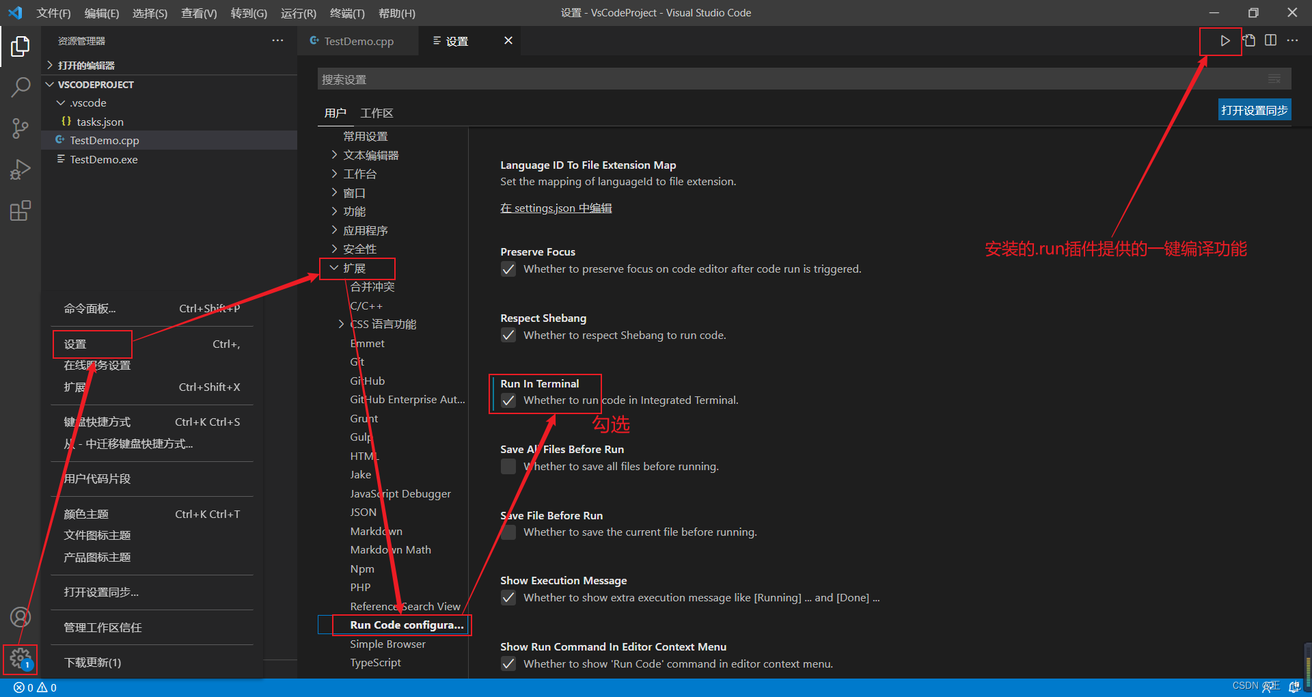Select Markdown Math settings entry
The width and height of the screenshot is (1312, 697).
coord(390,550)
